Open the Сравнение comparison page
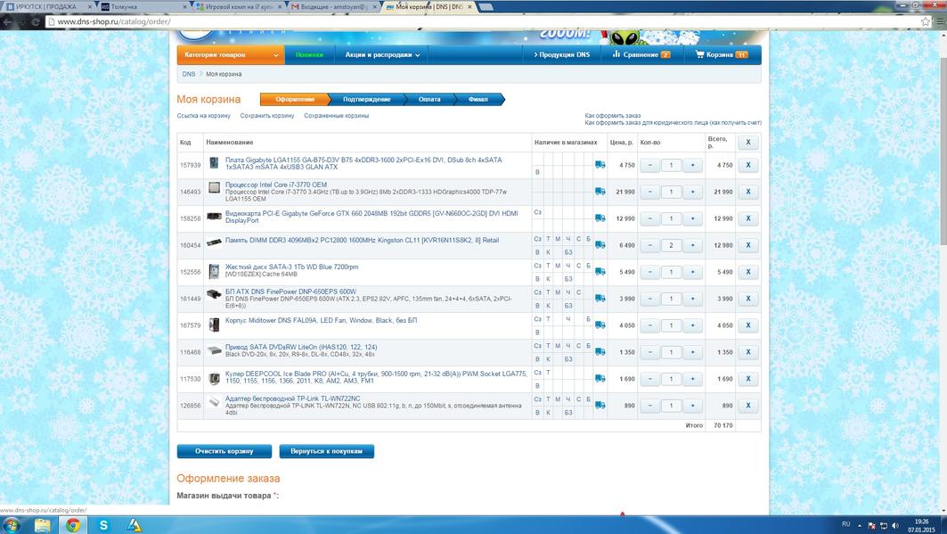The image size is (947, 534). (x=641, y=54)
